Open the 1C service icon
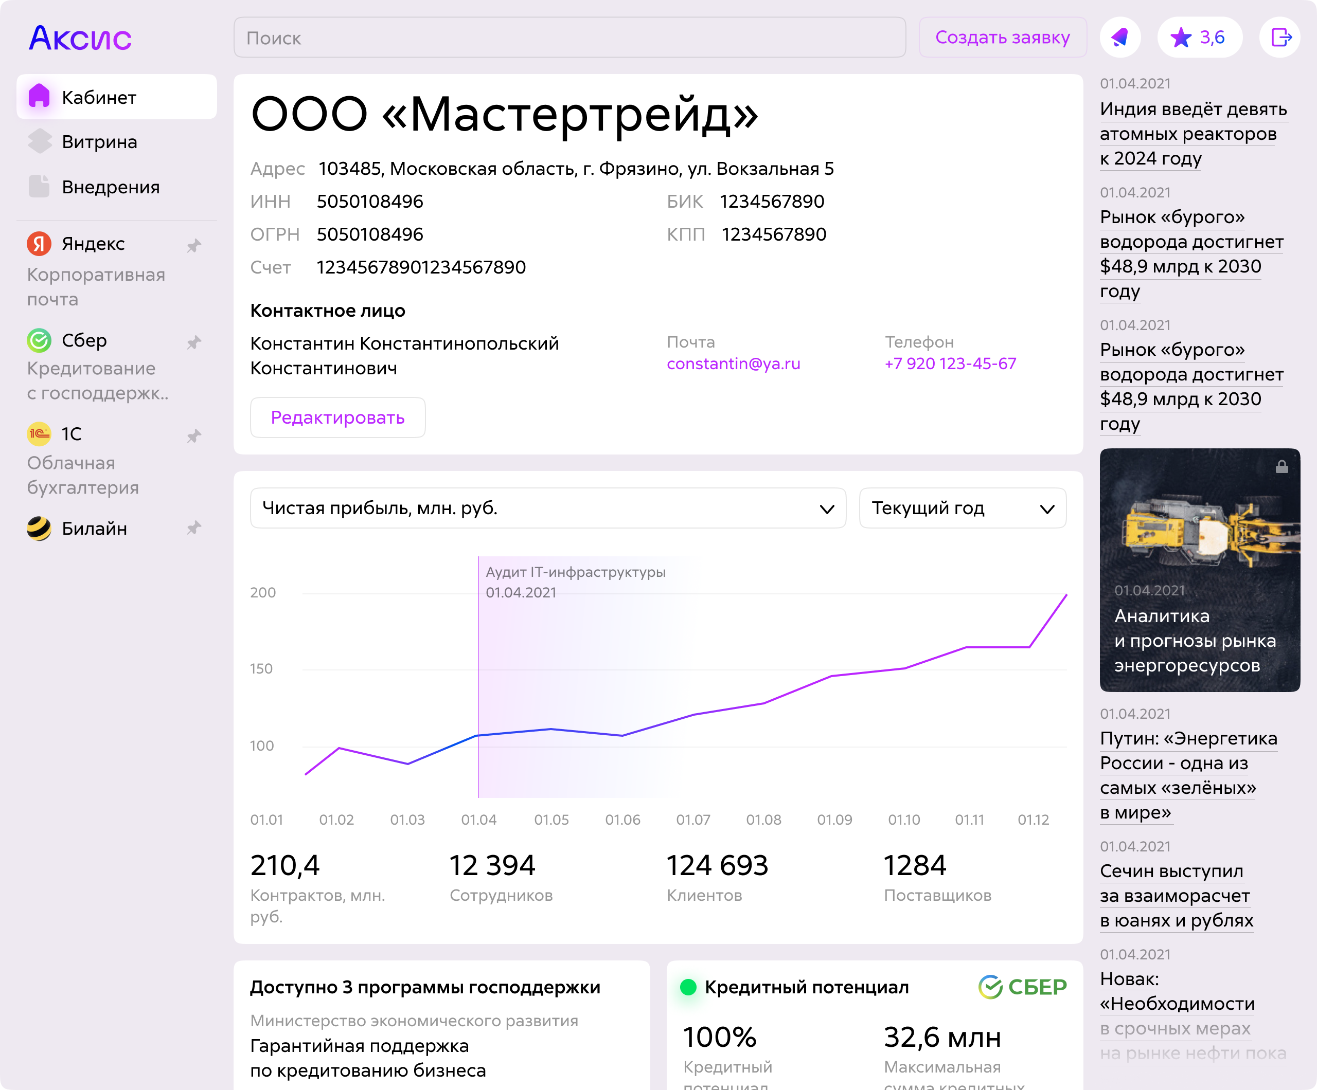This screenshot has height=1090, width=1317. 39,434
